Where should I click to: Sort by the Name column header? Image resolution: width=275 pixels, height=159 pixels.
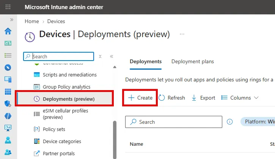(x=137, y=144)
